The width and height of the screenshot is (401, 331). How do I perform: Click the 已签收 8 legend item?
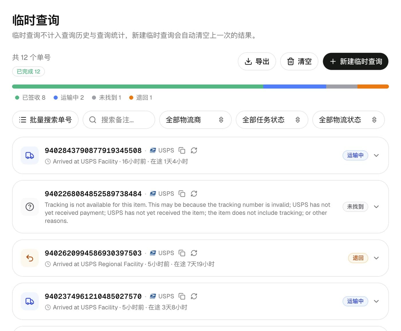30,98
